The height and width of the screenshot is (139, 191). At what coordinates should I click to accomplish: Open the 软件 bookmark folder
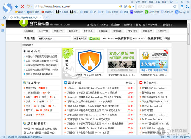124,12
